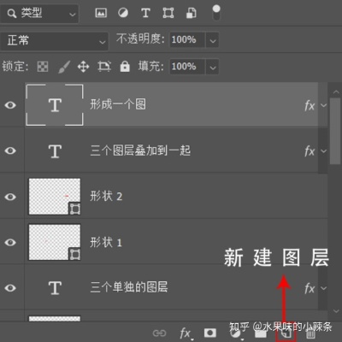Create a new layer with the page icon
Screen dimensions: 342x342
(286, 333)
